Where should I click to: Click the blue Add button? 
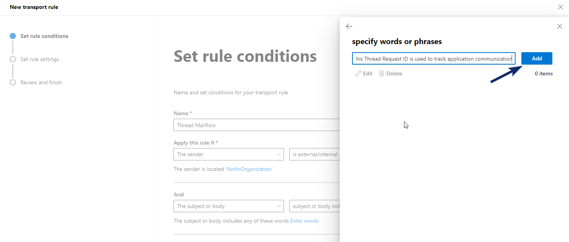(537, 58)
